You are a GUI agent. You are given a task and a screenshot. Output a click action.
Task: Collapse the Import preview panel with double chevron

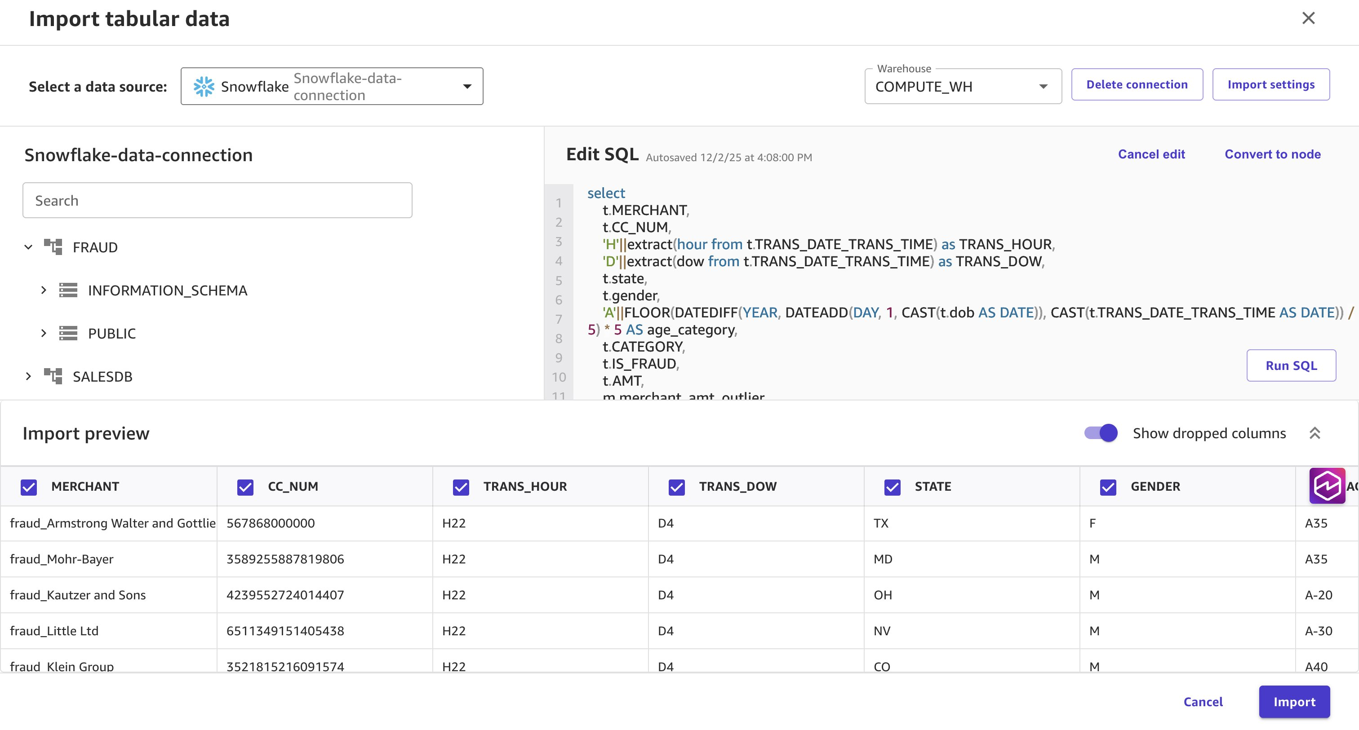pos(1315,433)
